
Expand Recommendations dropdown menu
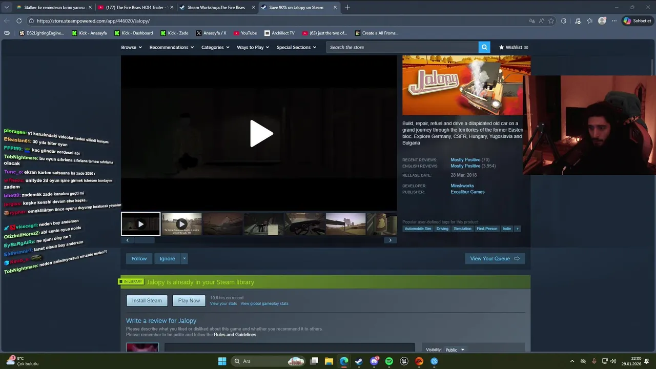(172, 47)
